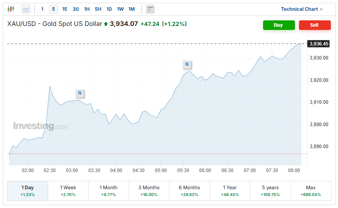Switch to candlestick chart type
Viewport: 338px width, 208px height.
pos(11,9)
